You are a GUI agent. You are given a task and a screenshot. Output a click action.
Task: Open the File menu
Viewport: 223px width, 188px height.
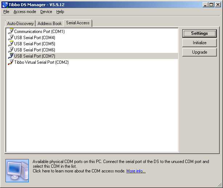click(6, 12)
